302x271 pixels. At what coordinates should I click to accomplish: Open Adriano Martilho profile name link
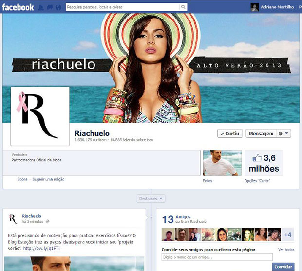click(x=277, y=7)
